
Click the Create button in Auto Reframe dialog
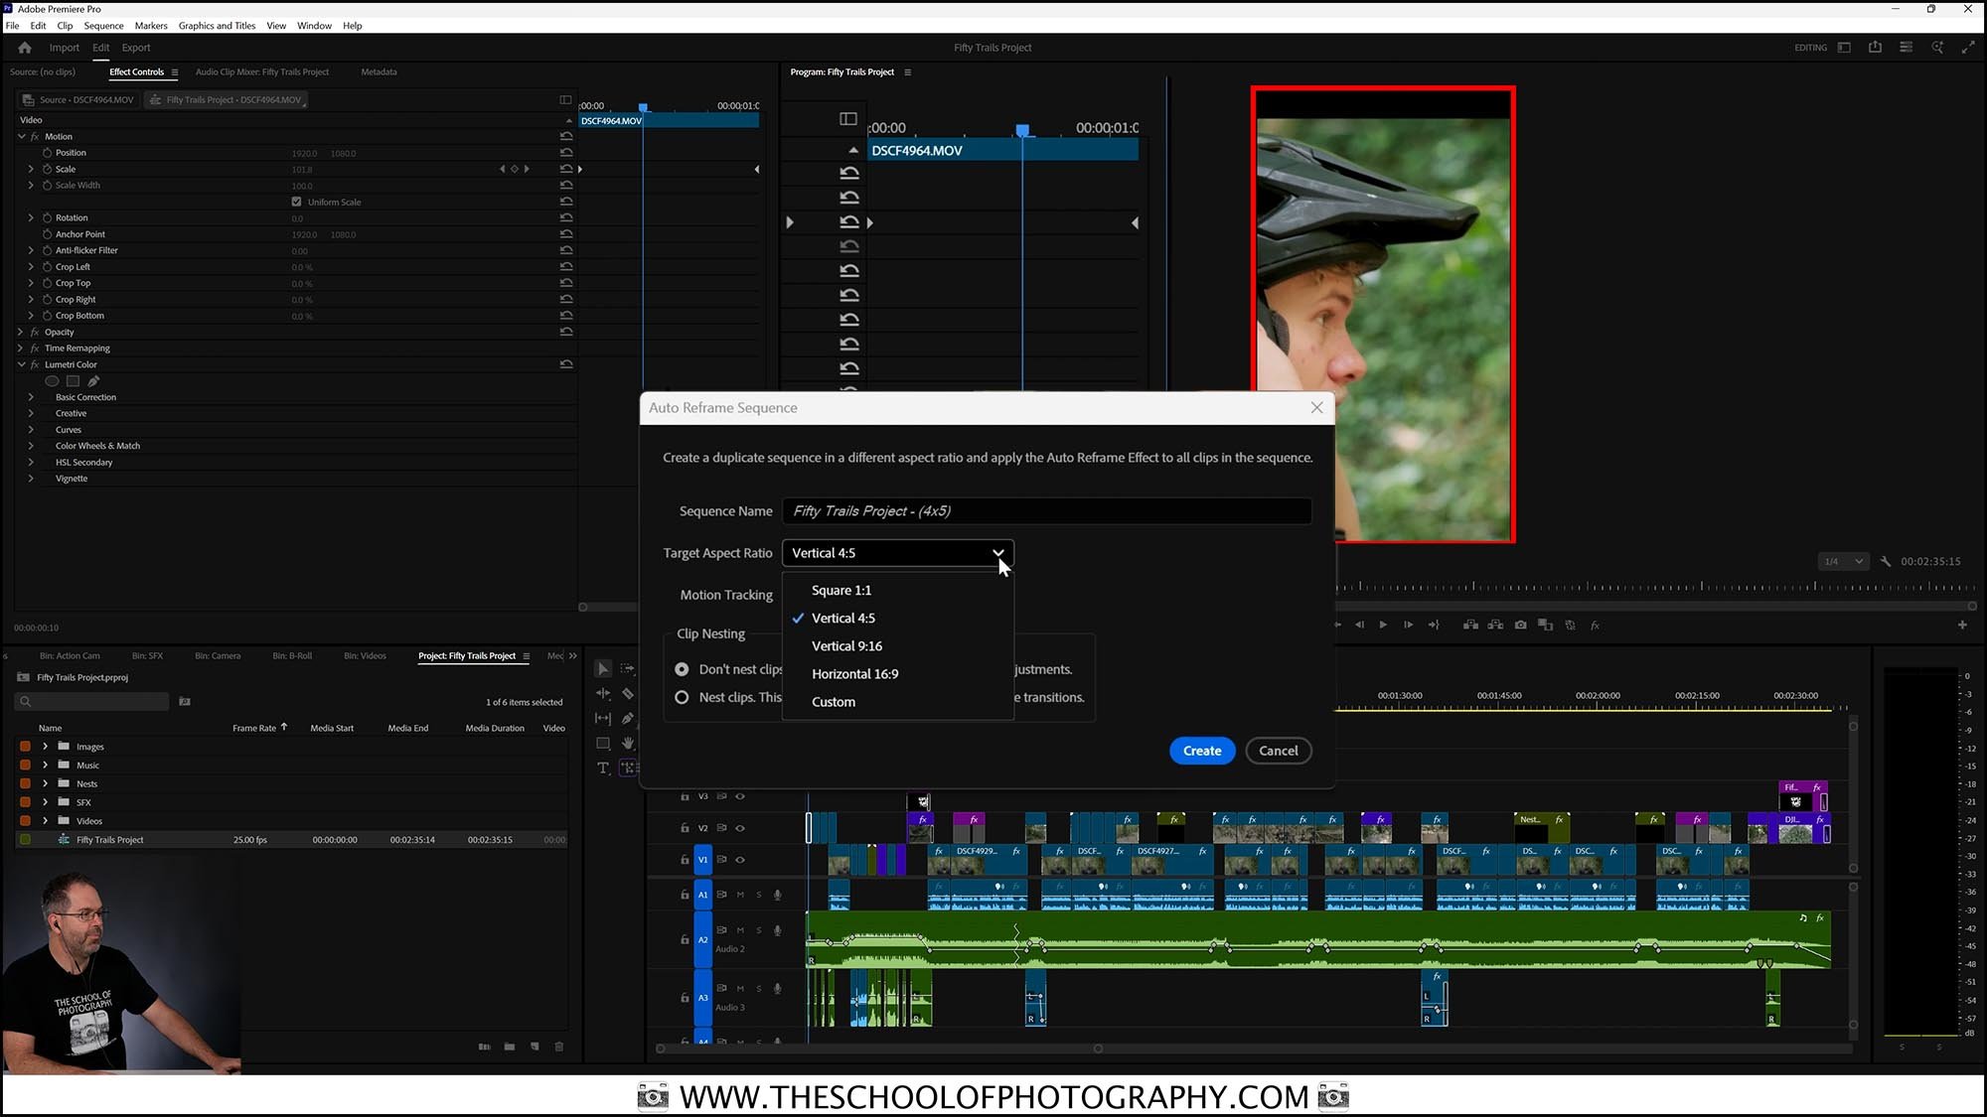[1201, 751]
